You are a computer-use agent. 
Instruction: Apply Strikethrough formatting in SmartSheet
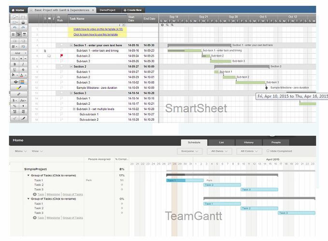click(23, 70)
